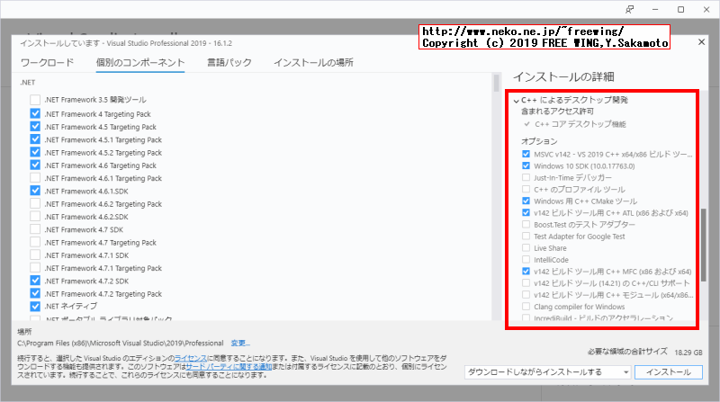Image resolution: width=720 pixels, height=402 pixels.
Task: Click the component list scrollbar thumb
Action: 497,83
